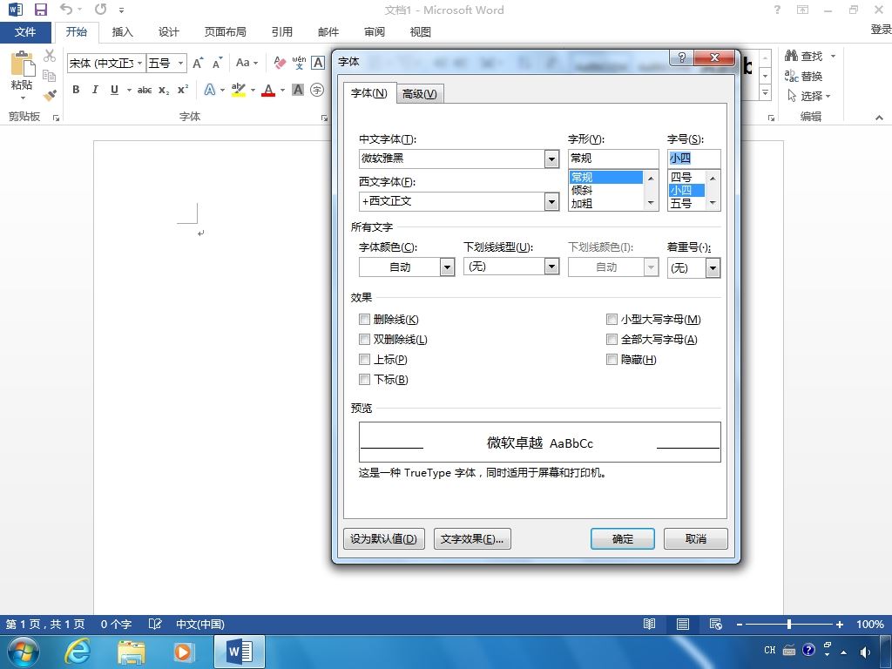Click the 字号 size input field
This screenshot has height=669, width=892.
point(694,159)
